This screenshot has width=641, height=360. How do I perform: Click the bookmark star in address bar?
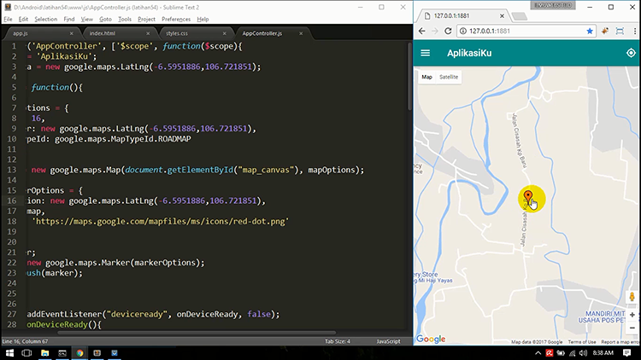[590, 31]
